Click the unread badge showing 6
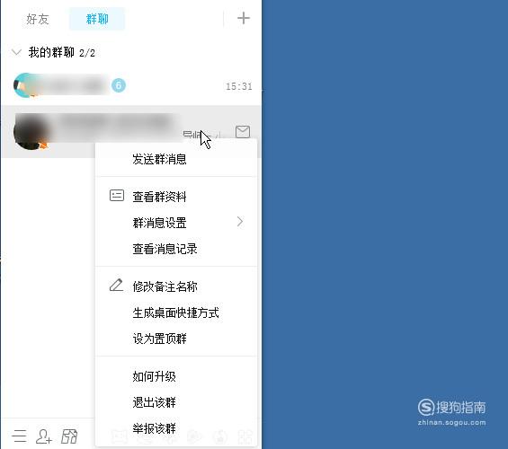The width and height of the screenshot is (508, 449). point(119,85)
